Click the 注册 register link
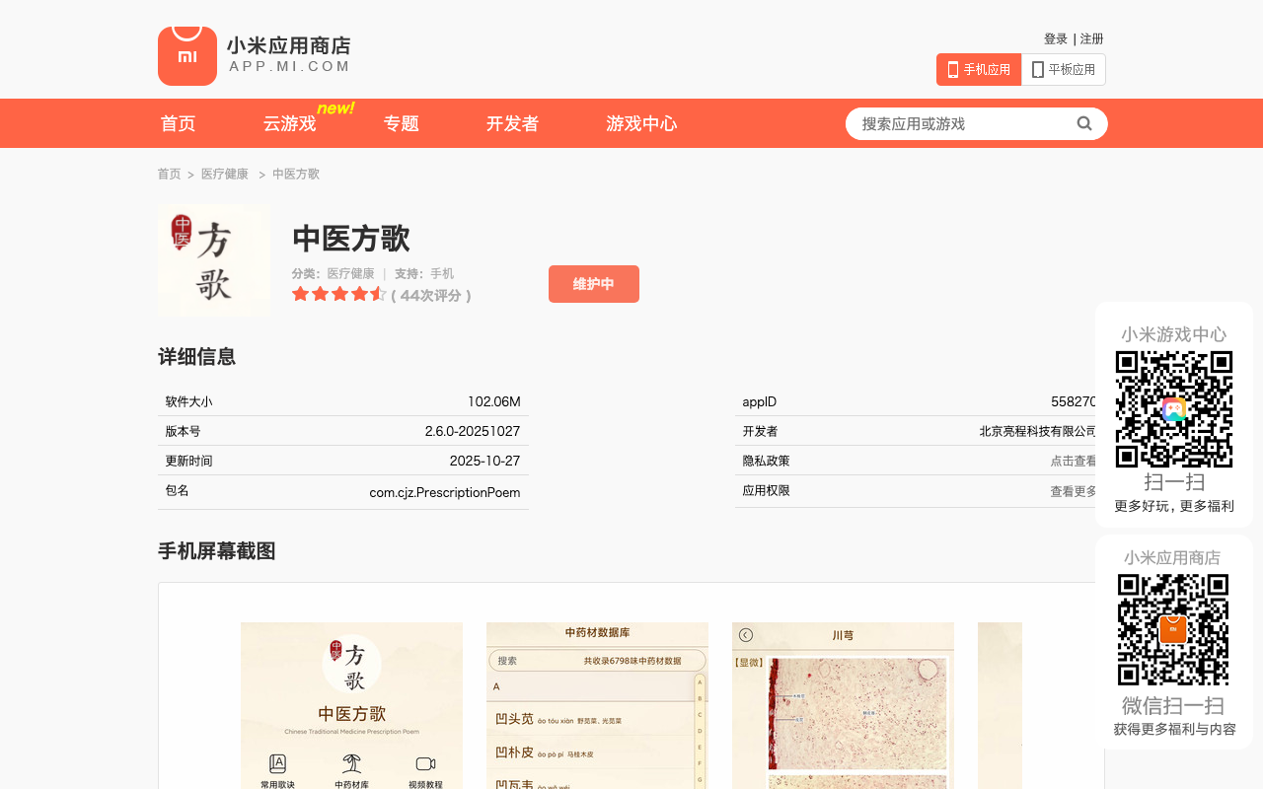This screenshot has width=1263, height=789. pos(1092,38)
